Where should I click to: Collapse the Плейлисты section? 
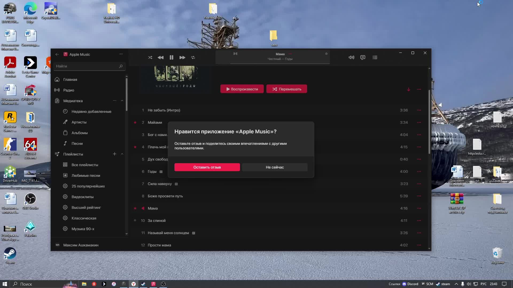click(x=122, y=154)
